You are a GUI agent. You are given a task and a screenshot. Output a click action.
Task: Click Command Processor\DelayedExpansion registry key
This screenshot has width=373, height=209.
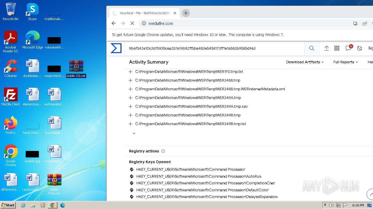[207, 197]
